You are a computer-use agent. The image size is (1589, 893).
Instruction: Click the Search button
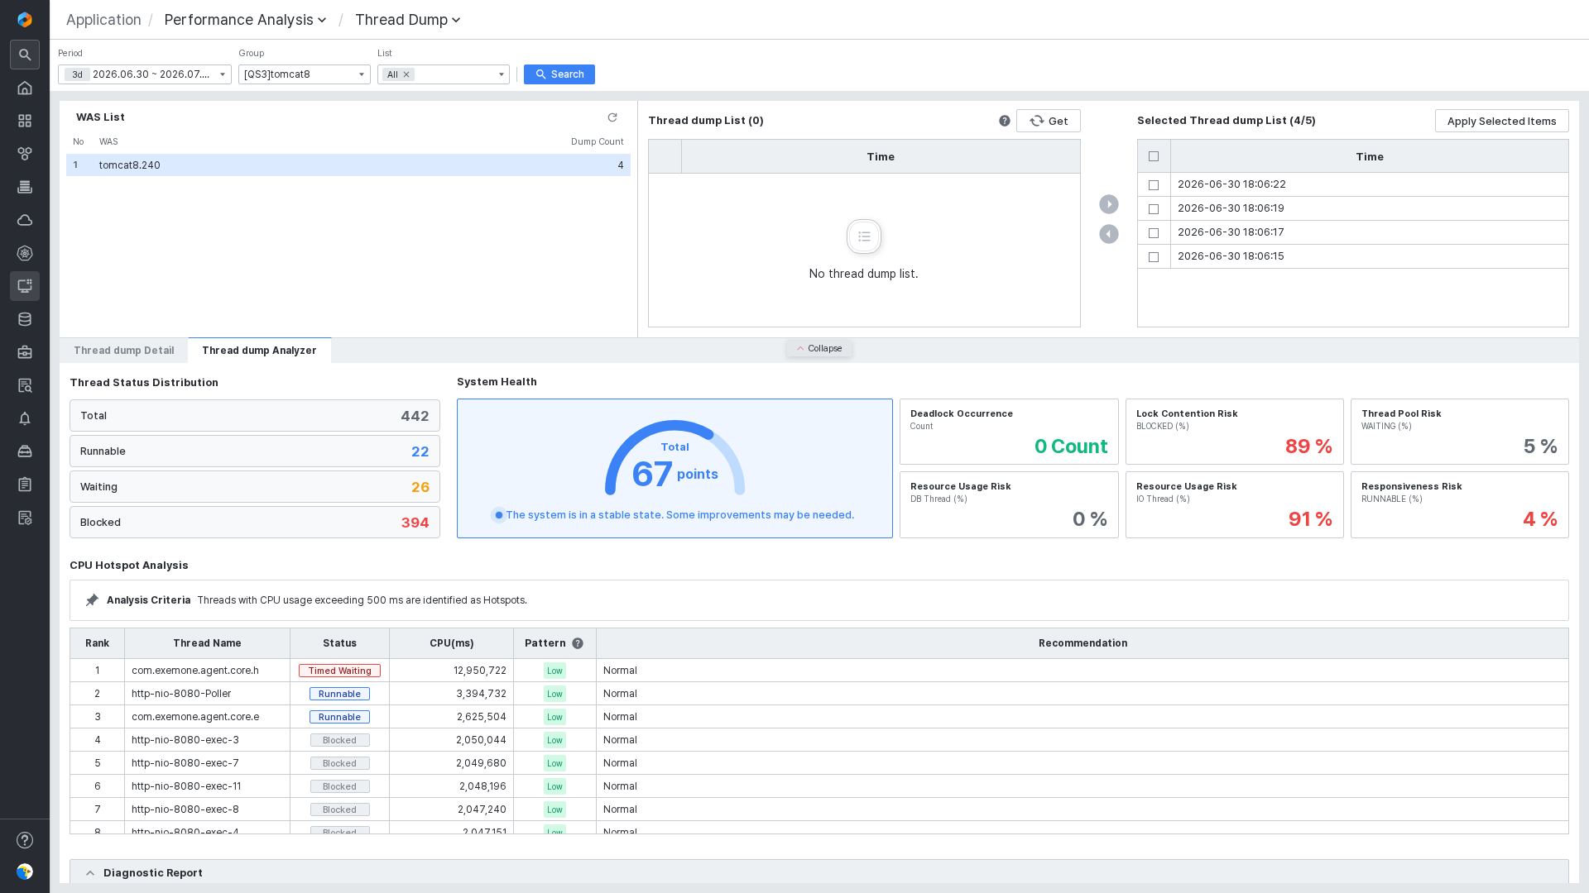559,74
